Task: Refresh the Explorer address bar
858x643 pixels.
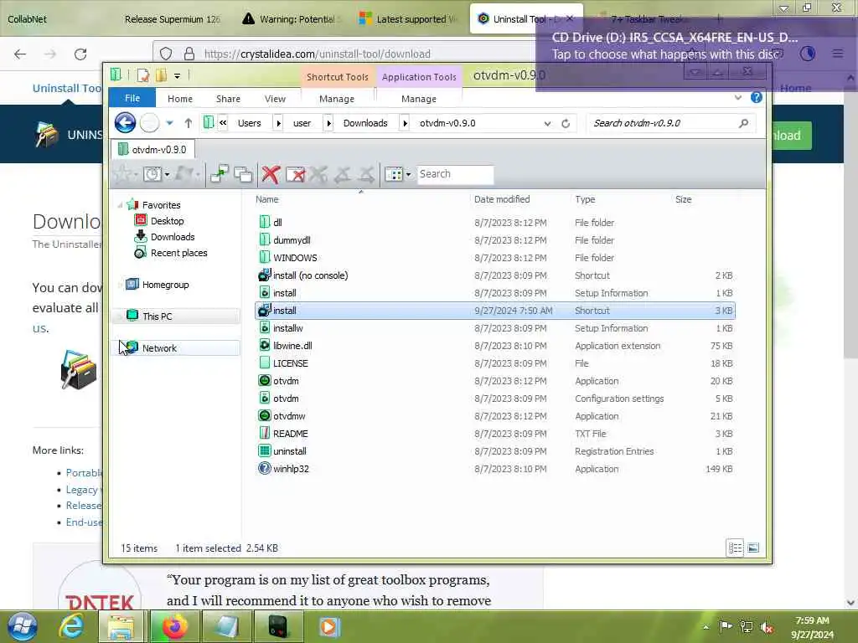Action: [x=566, y=124]
